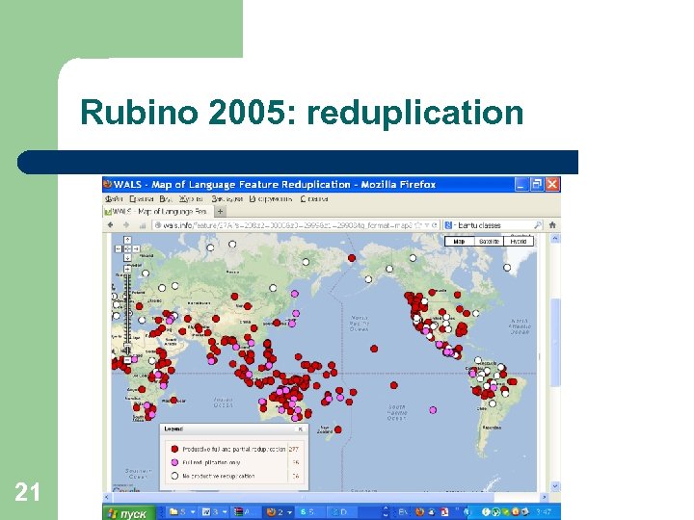
Task: Open a new tab with plus button
Action: click(220, 211)
